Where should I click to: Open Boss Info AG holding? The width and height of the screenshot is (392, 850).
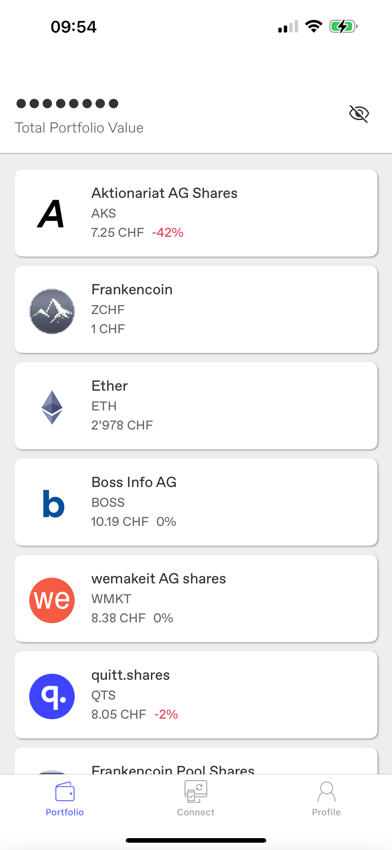196,502
